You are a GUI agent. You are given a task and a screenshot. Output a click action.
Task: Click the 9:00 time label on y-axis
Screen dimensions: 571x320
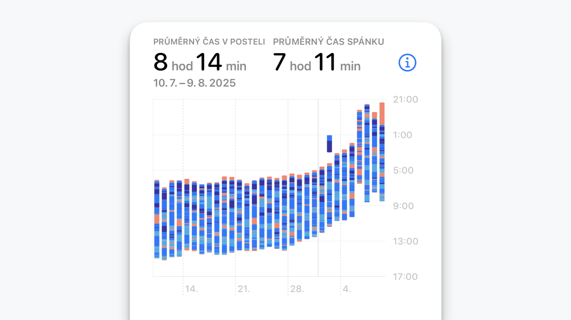[x=403, y=206]
